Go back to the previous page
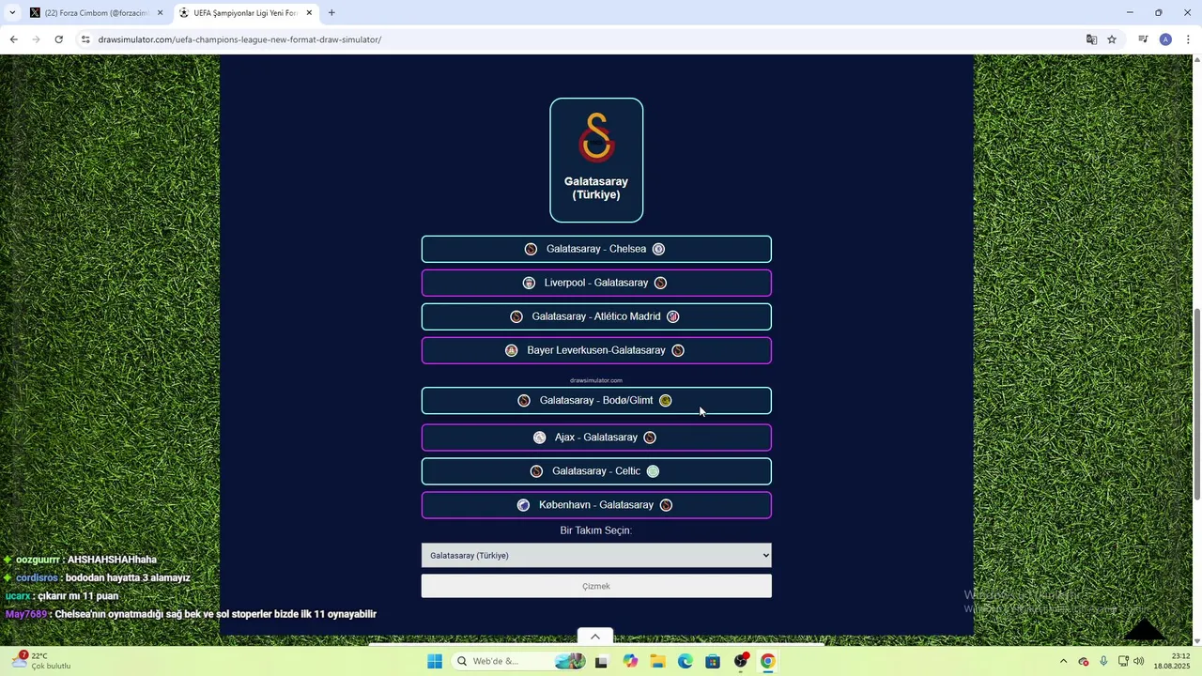Viewport: 1202px width, 676px height. click(x=13, y=39)
